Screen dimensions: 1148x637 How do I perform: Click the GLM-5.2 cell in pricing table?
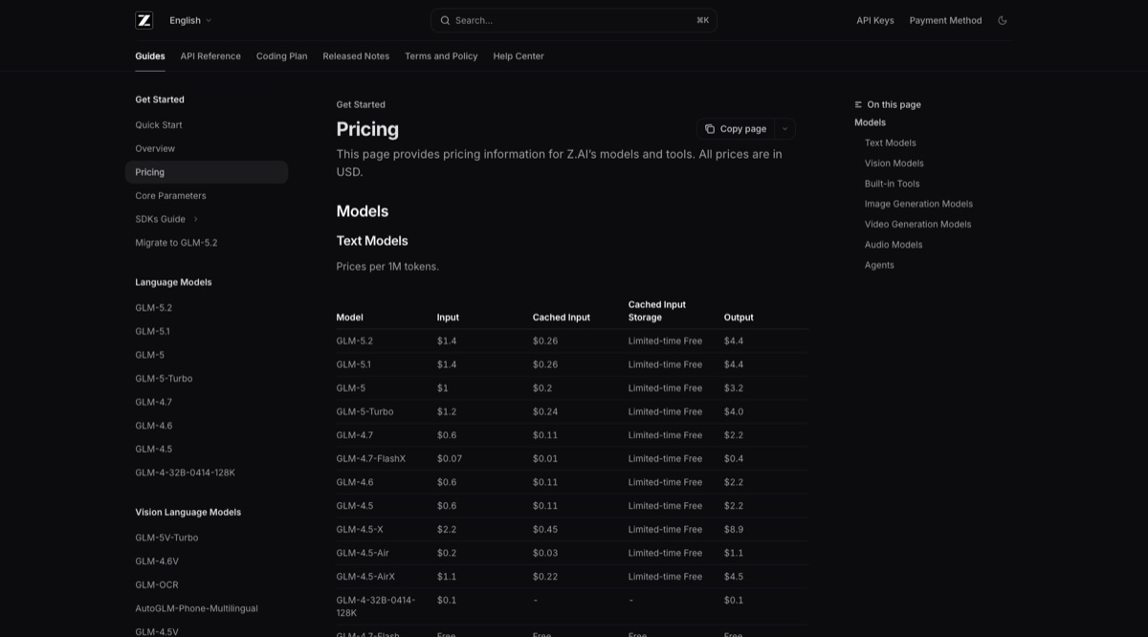tap(354, 341)
